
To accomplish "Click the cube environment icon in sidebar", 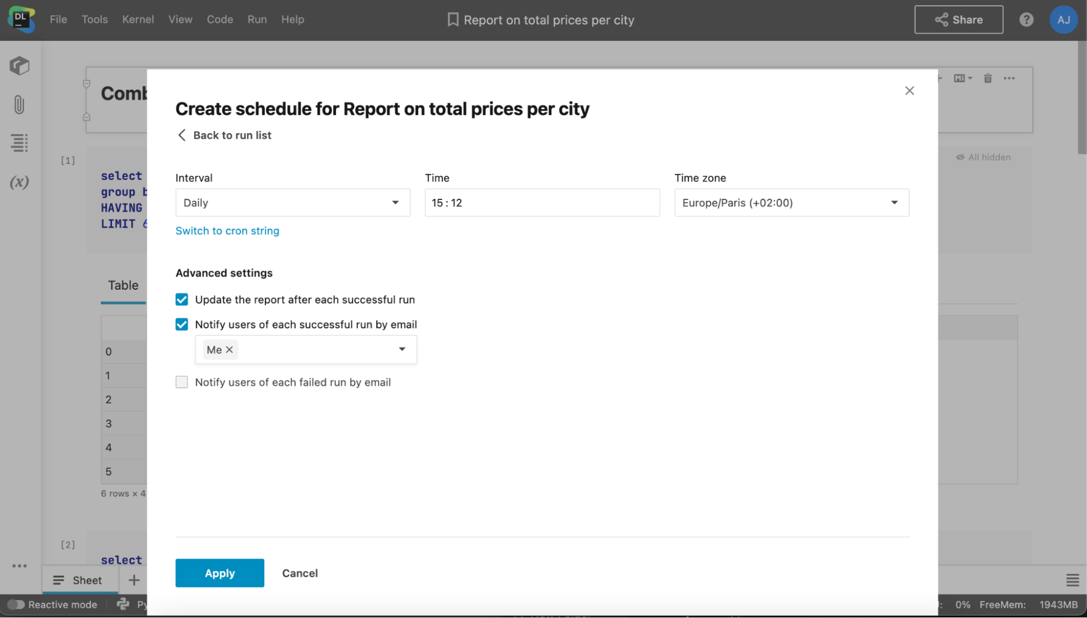I will click(19, 66).
